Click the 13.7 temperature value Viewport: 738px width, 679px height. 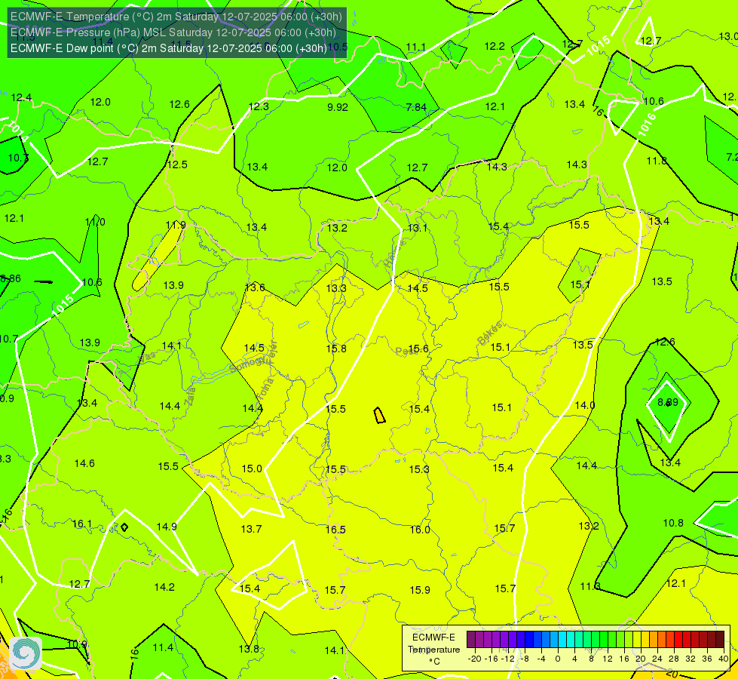(251, 529)
